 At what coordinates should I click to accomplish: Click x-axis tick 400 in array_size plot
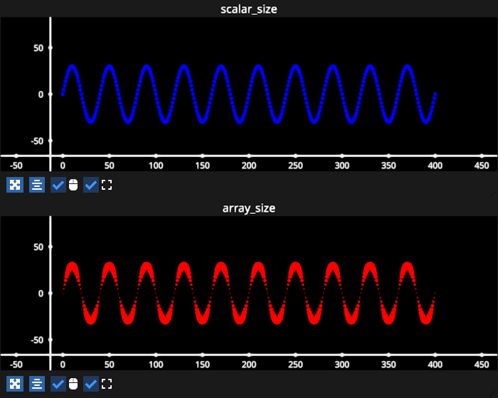[x=435, y=364]
